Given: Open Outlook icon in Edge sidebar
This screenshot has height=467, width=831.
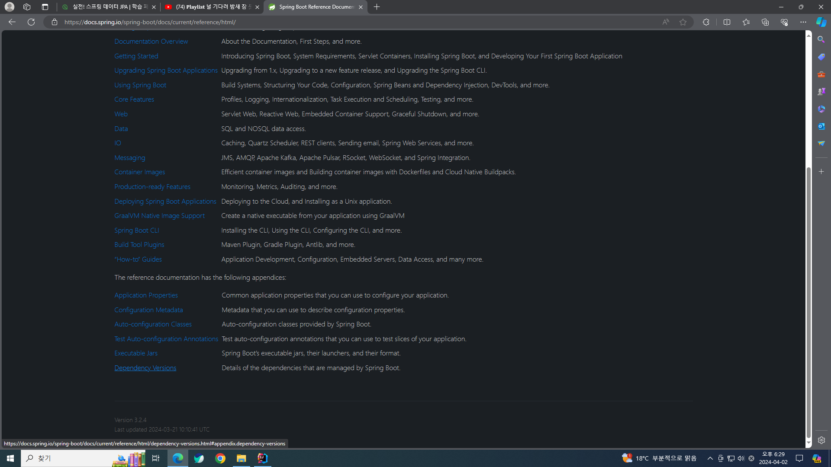Looking at the screenshot, I should tap(821, 126).
